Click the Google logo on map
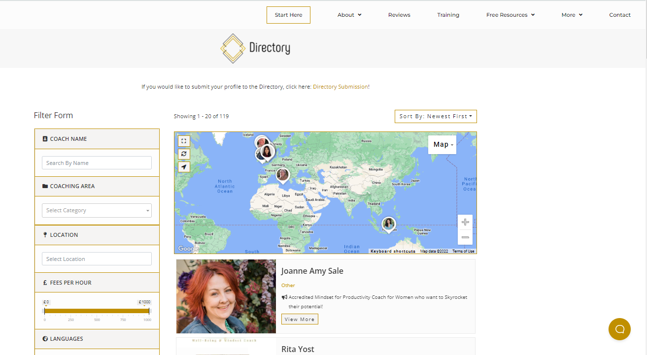 coord(188,249)
